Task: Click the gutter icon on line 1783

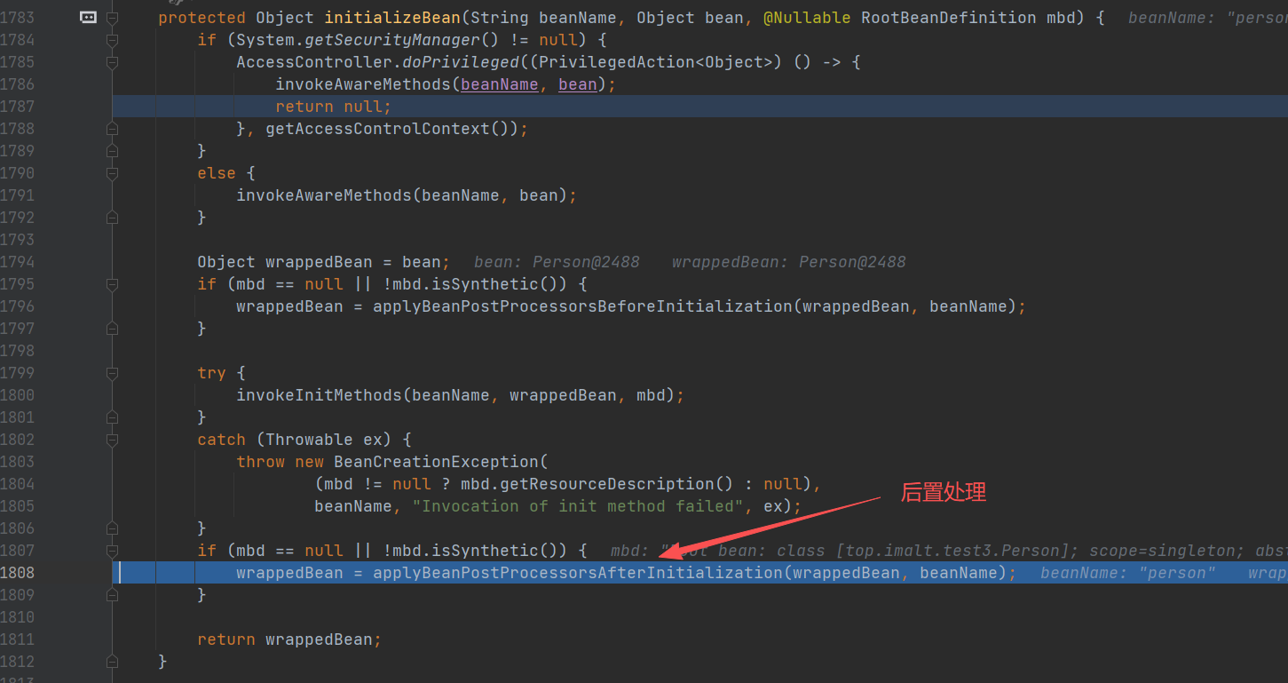Action: (x=88, y=18)
